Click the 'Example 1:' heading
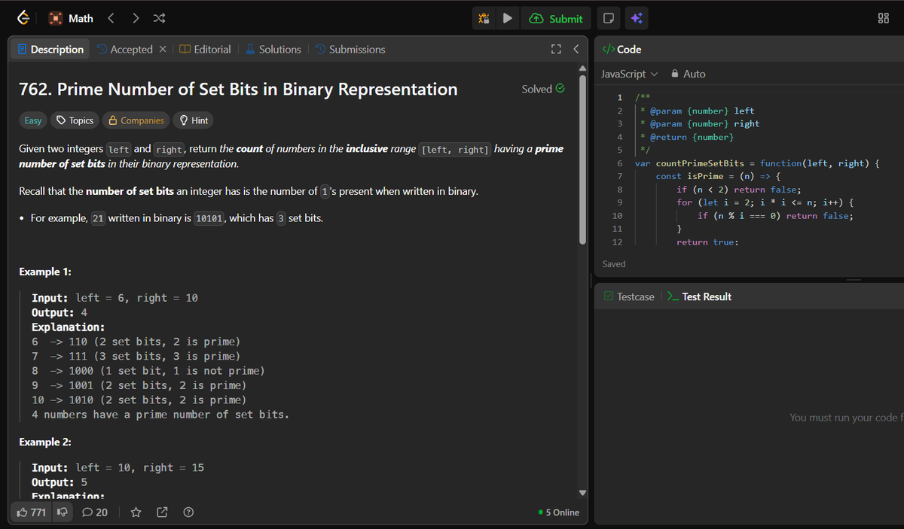 45,272
